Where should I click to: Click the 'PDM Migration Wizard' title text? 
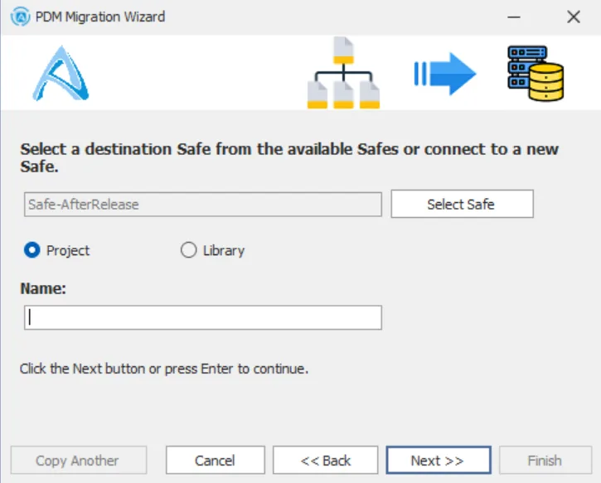[x=100, y=17]
